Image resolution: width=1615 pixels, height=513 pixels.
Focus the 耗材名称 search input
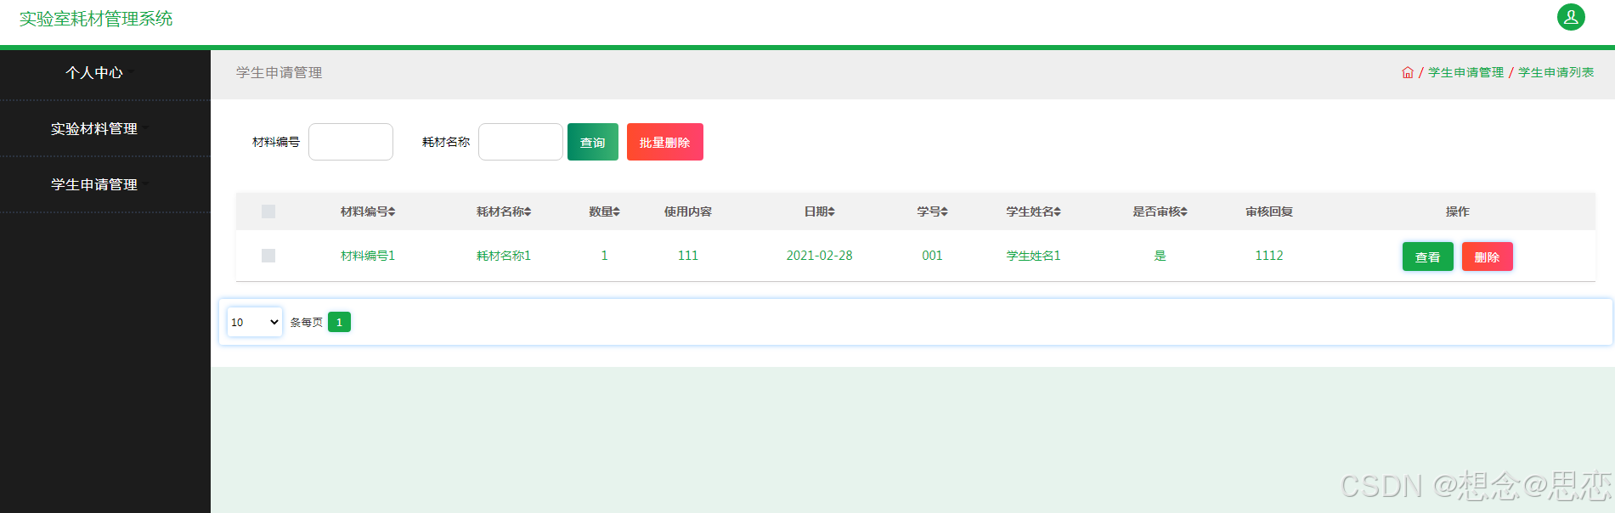(521, 142)
